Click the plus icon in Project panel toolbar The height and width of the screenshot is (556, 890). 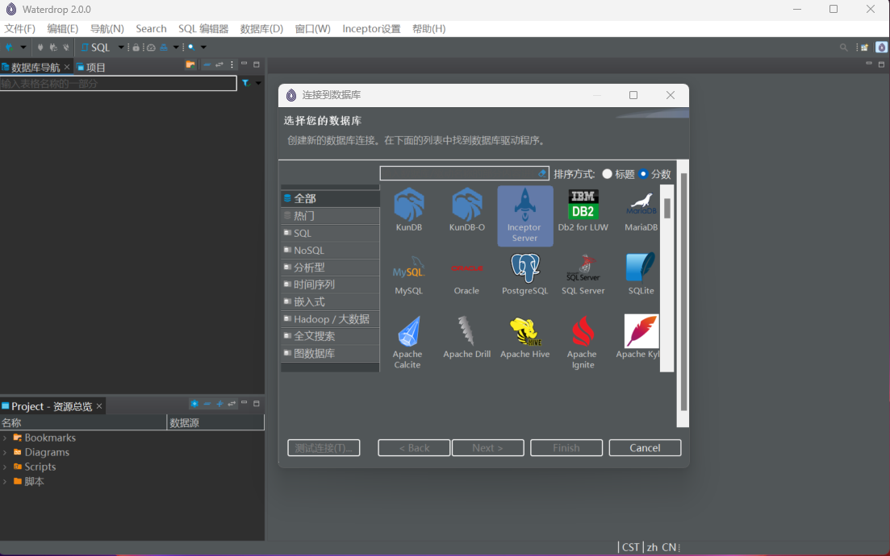tap(219, 404)
